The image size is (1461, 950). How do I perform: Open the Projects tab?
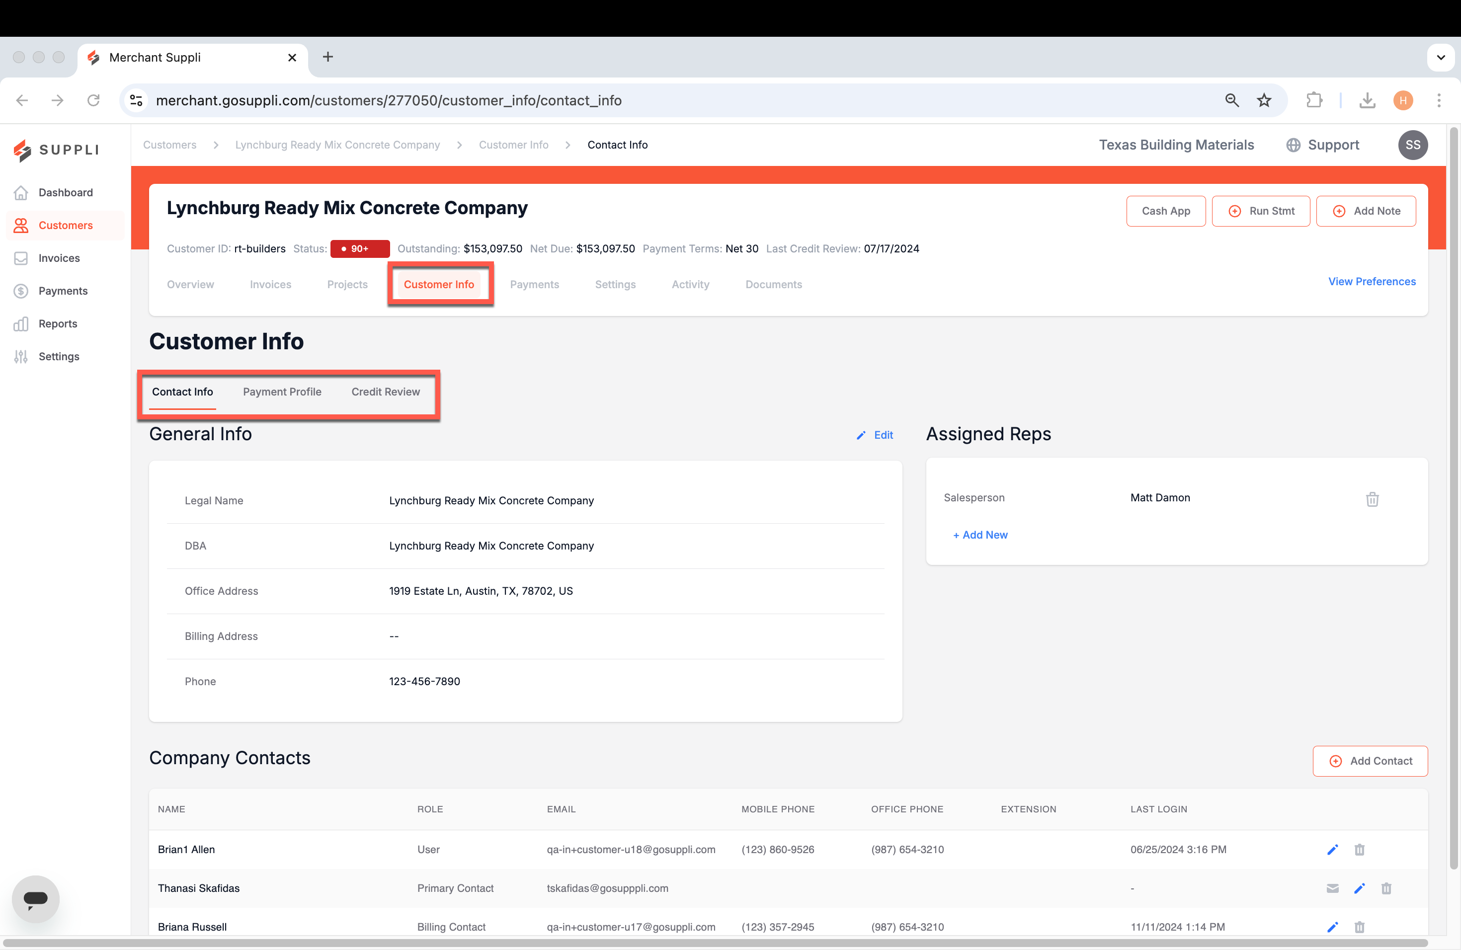click(x=347, y=284)
